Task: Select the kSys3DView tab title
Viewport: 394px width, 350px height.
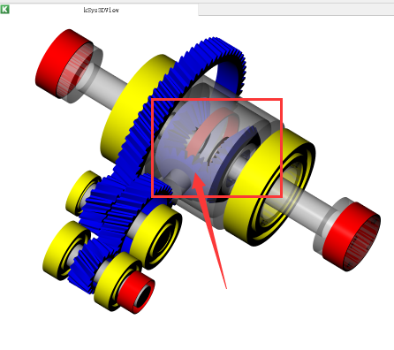Action: [102, 10]
